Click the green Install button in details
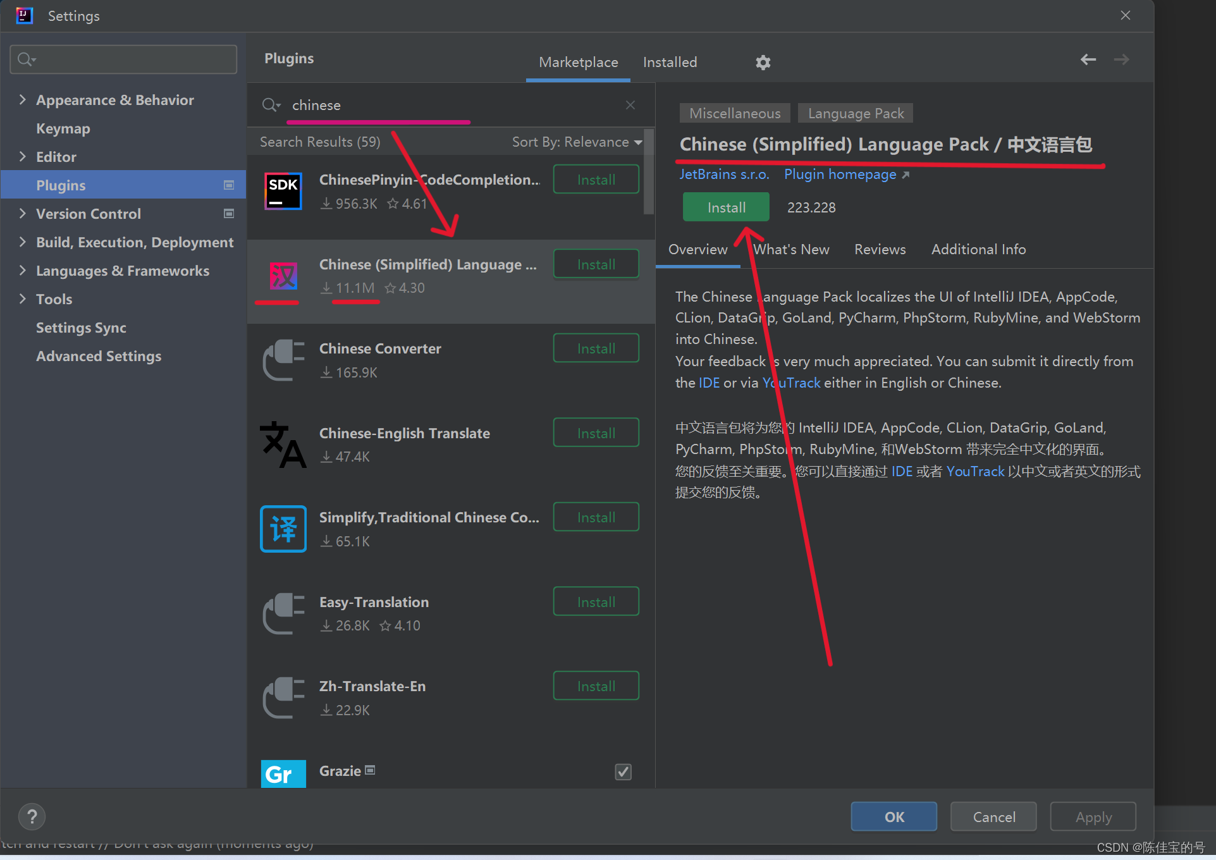This screenshot has height=860, width=1216. [x=725, y=207]
